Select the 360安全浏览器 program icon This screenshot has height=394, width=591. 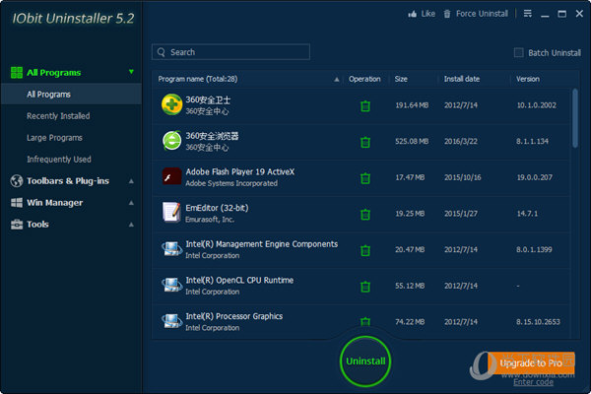[x=171, y=140]
